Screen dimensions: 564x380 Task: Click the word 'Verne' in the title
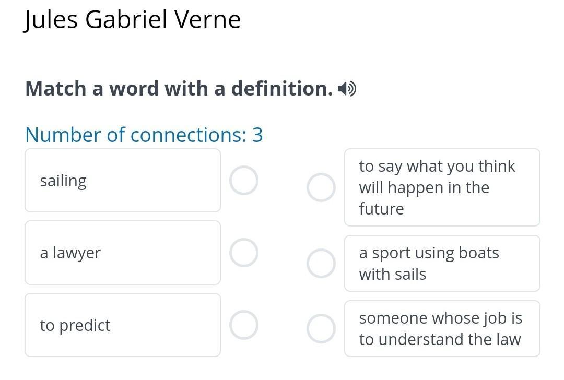pyautogui.click(x=207, y=20)
